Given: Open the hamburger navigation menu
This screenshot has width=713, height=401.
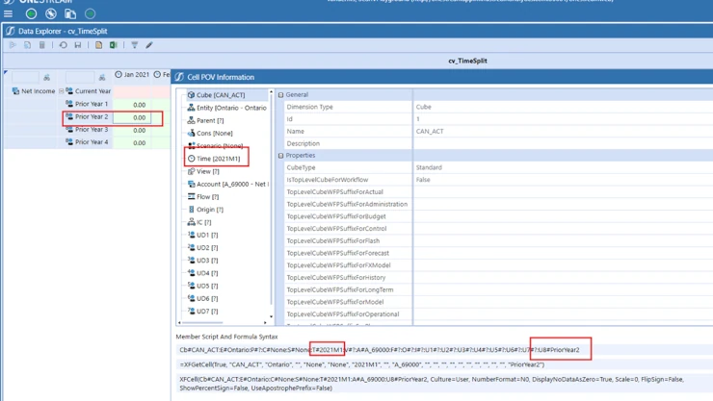Looking at the screenshot, I should point(9,14).
